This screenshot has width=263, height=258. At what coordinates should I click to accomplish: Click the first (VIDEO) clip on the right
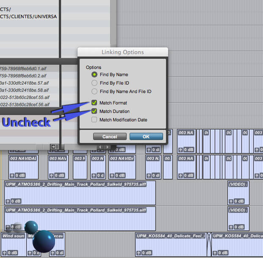tap(238, 192)
